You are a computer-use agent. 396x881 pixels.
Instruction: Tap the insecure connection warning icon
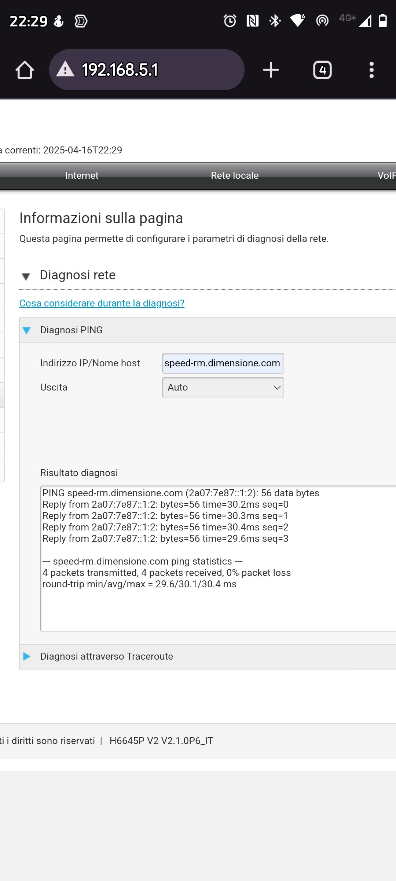click(x=65, y=69)
